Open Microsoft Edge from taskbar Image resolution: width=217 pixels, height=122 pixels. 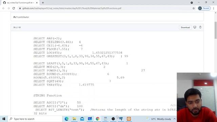click(66, 119)
